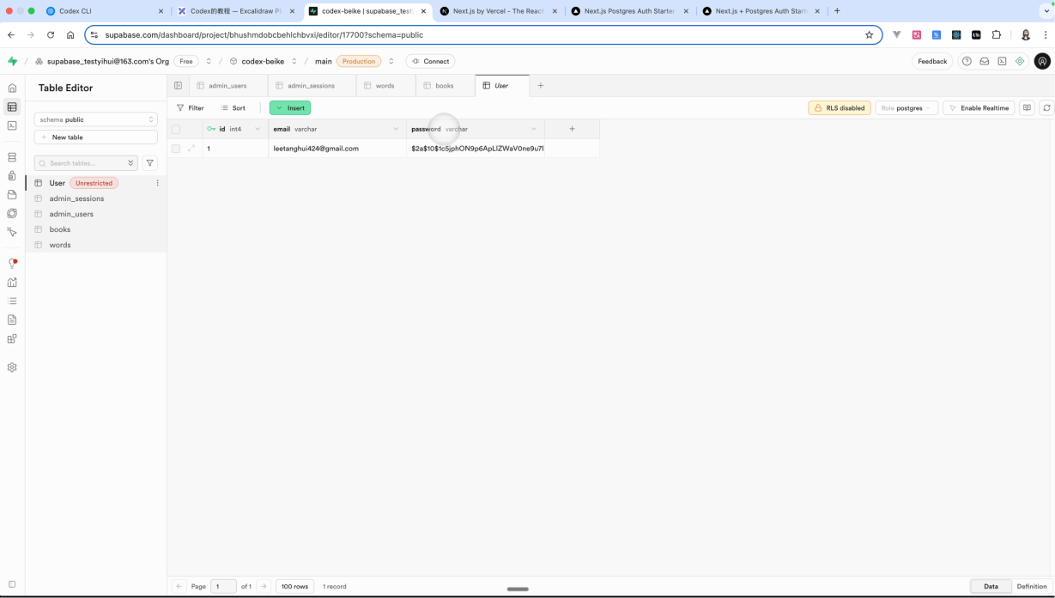Image resolution: width=1055 pixels, height=598 pixels.
Task: Refresh the table data
Action: tap(1046, 108)
